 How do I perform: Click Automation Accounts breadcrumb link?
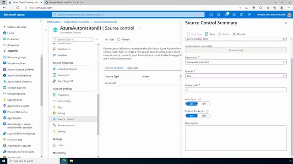coord(76,22)
